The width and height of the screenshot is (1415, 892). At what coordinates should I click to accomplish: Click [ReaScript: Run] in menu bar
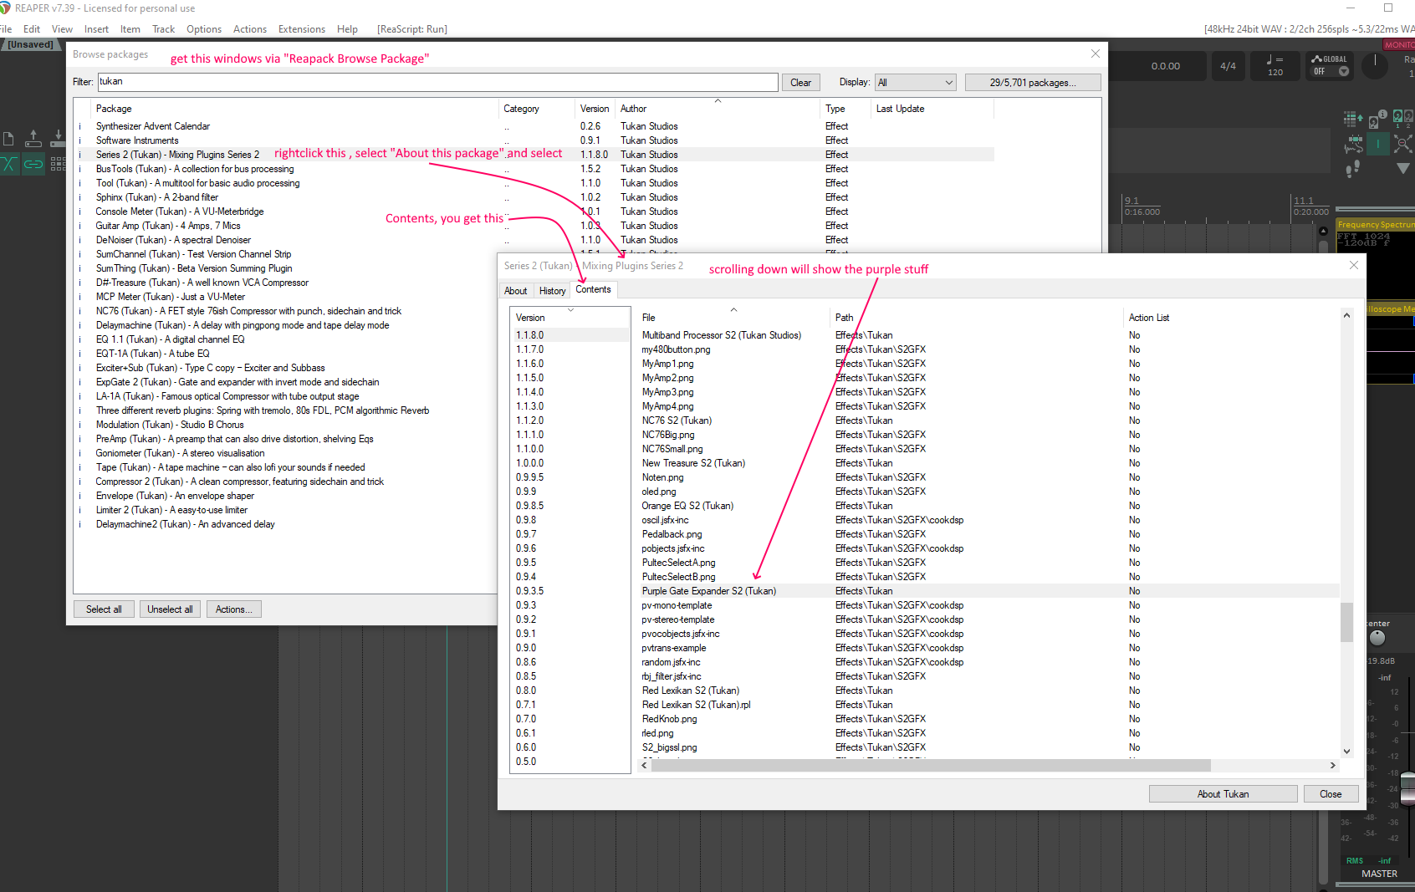[x=412, y=29]
